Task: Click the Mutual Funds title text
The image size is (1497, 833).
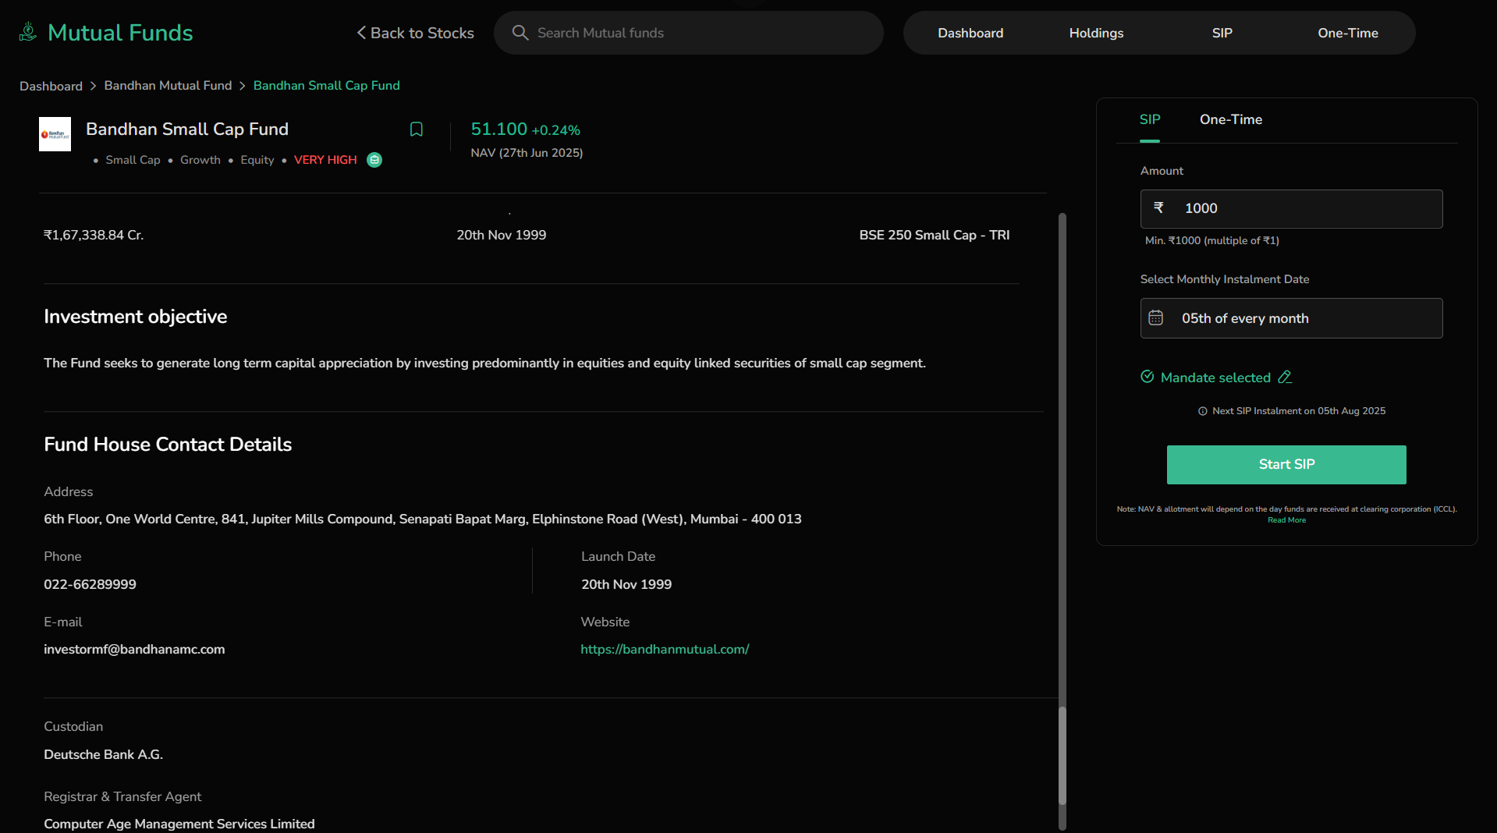Action: pyautogui.click(x=120, y=32)
